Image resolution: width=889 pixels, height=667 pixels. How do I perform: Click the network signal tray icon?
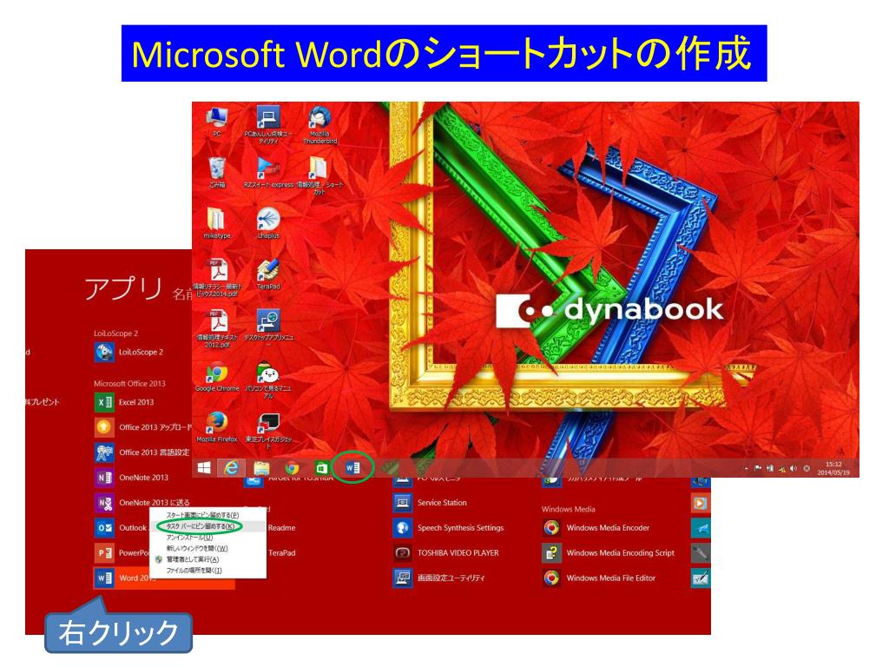point(782,468)
